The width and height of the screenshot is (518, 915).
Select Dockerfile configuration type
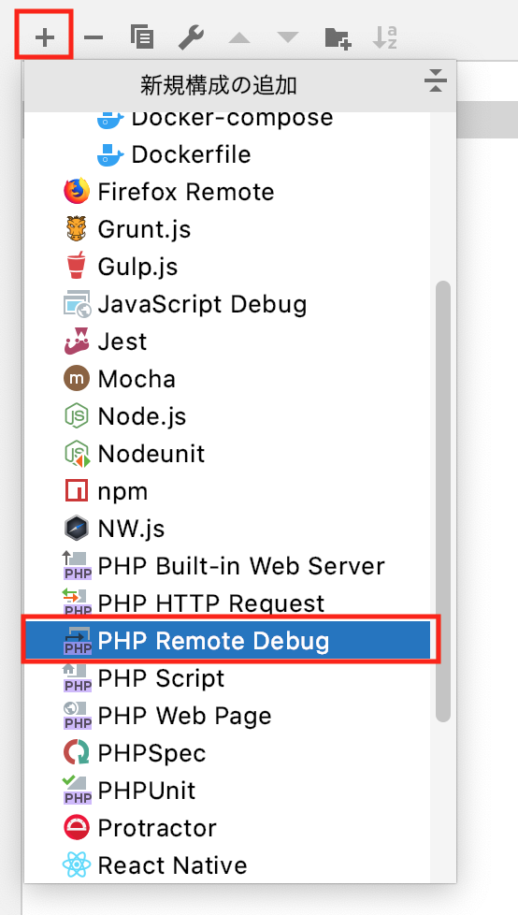(x=227, y=154)
